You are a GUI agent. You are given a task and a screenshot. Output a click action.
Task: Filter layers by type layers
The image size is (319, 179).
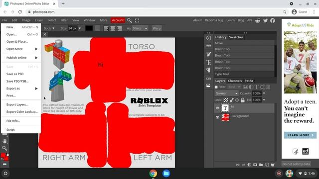pos(257,87)
